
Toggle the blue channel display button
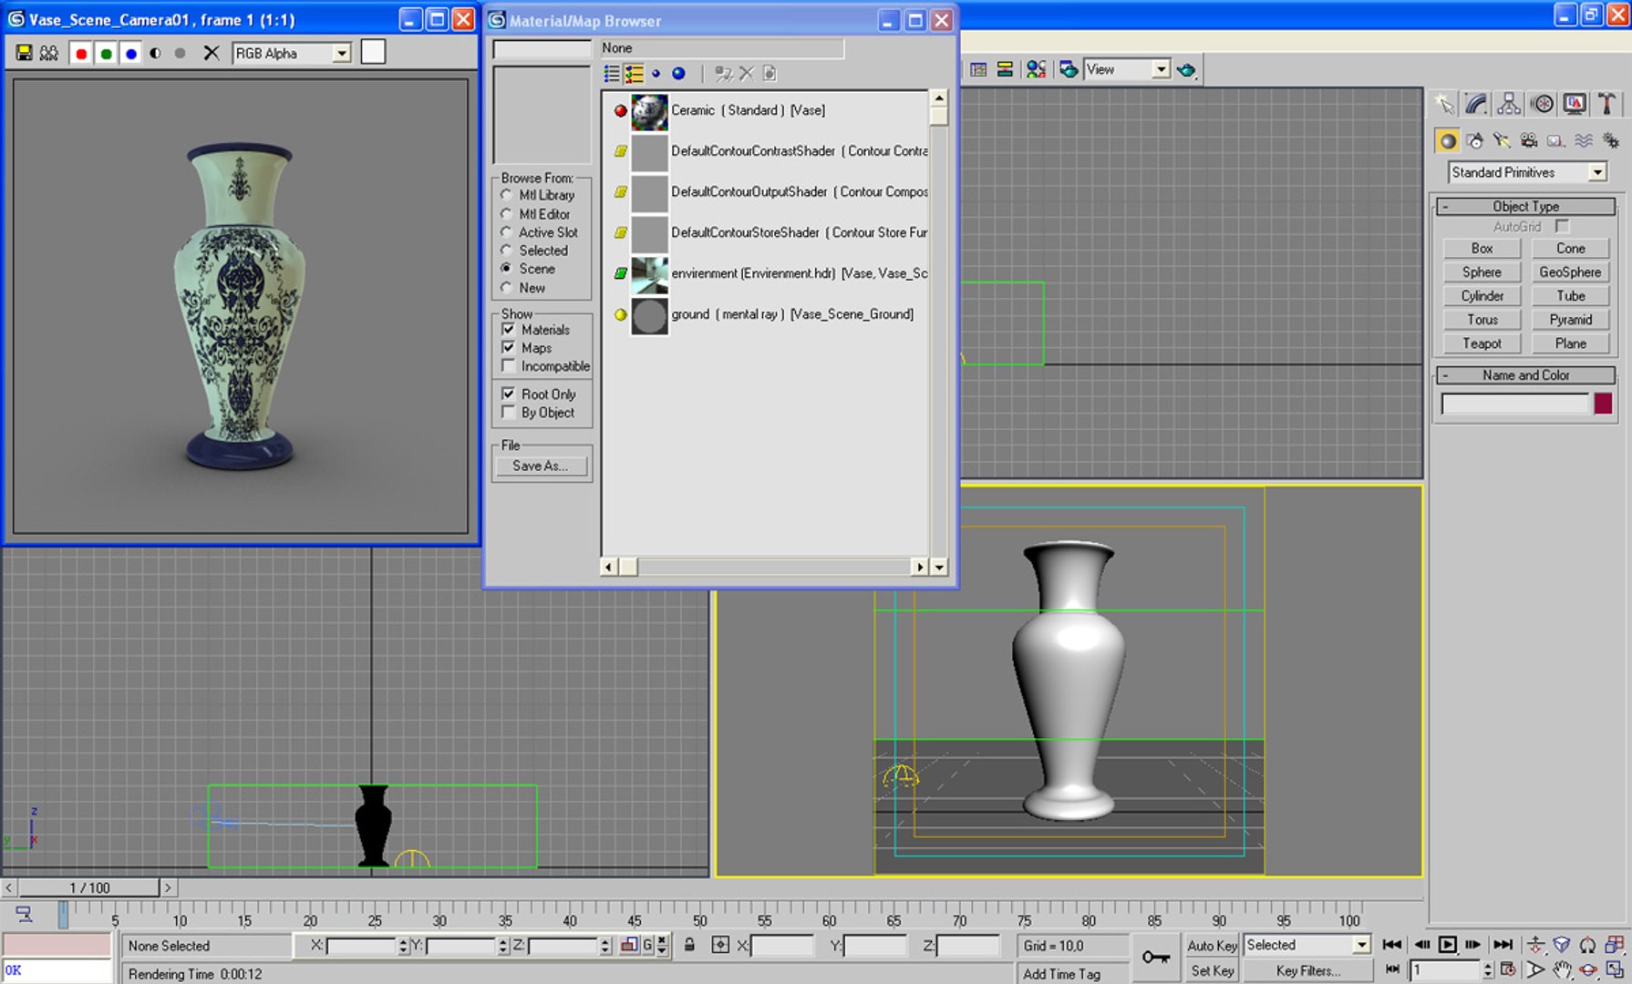tap(131, 54)
